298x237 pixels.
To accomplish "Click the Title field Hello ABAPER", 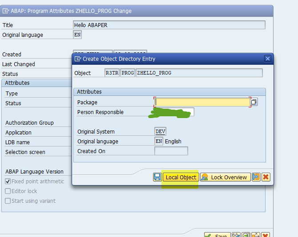I will (169, 25).
